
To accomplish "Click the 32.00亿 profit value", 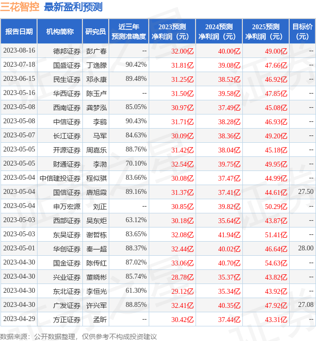I will 182,51.
